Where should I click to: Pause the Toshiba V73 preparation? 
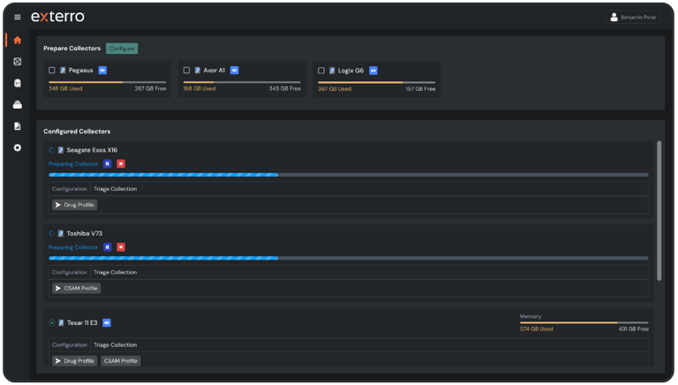click(107, 247)
